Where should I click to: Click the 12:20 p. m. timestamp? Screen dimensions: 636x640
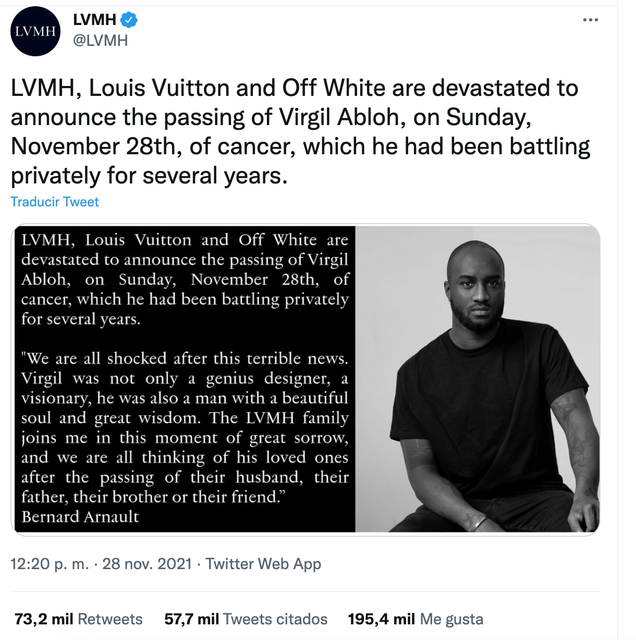[x=50, y=563]
